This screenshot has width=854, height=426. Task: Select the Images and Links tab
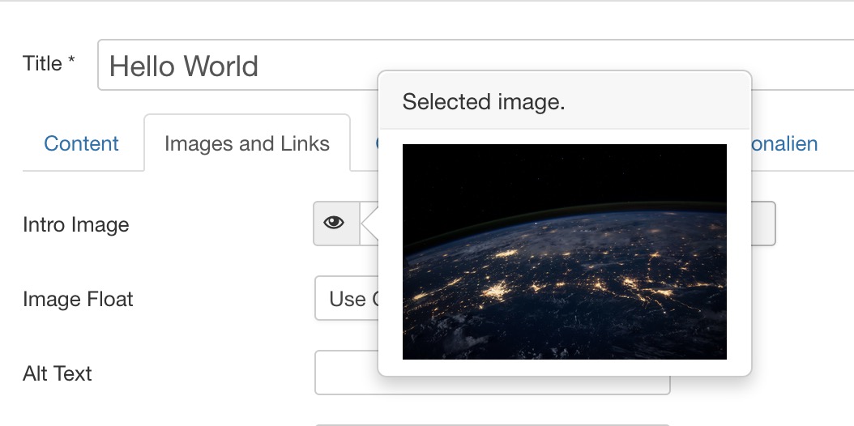pos(247,143)
